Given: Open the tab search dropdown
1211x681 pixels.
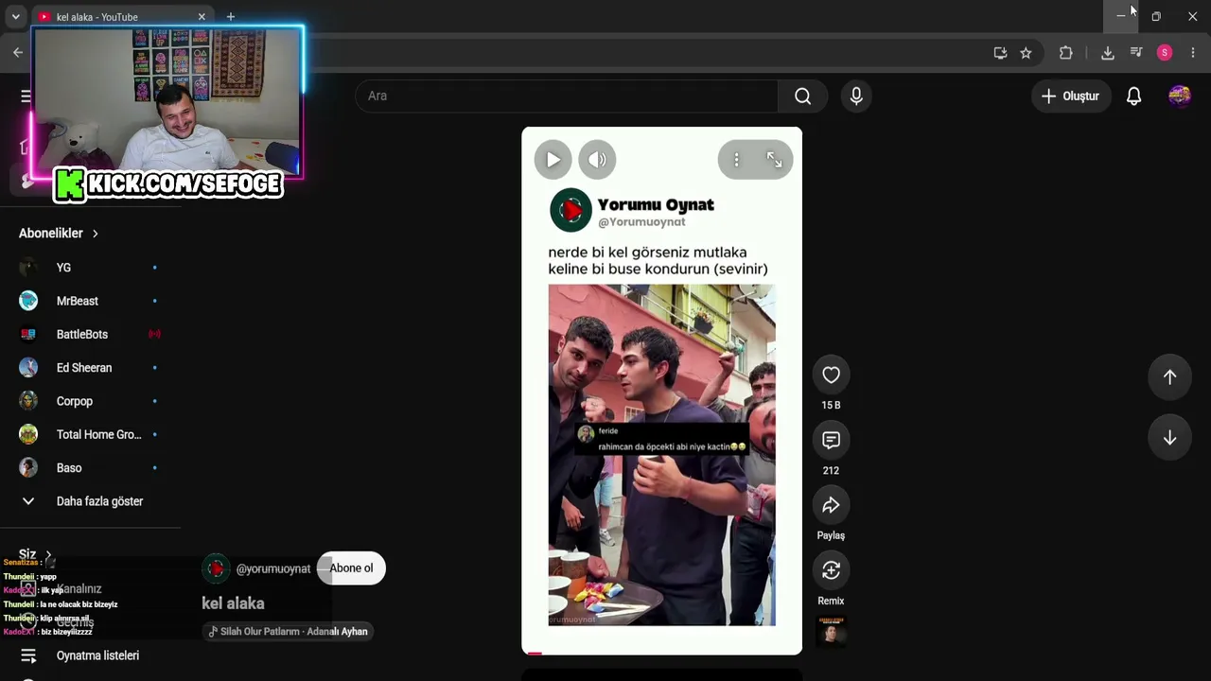Looking at the screenshot, I should click(15, 17).
